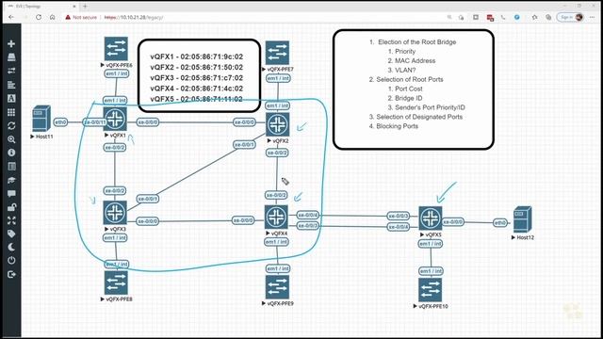Image resolution: width=603 pixels, height=339 pixels.
Task: Click 'Election of the Root Bridge' text
Action: point(416,41)
